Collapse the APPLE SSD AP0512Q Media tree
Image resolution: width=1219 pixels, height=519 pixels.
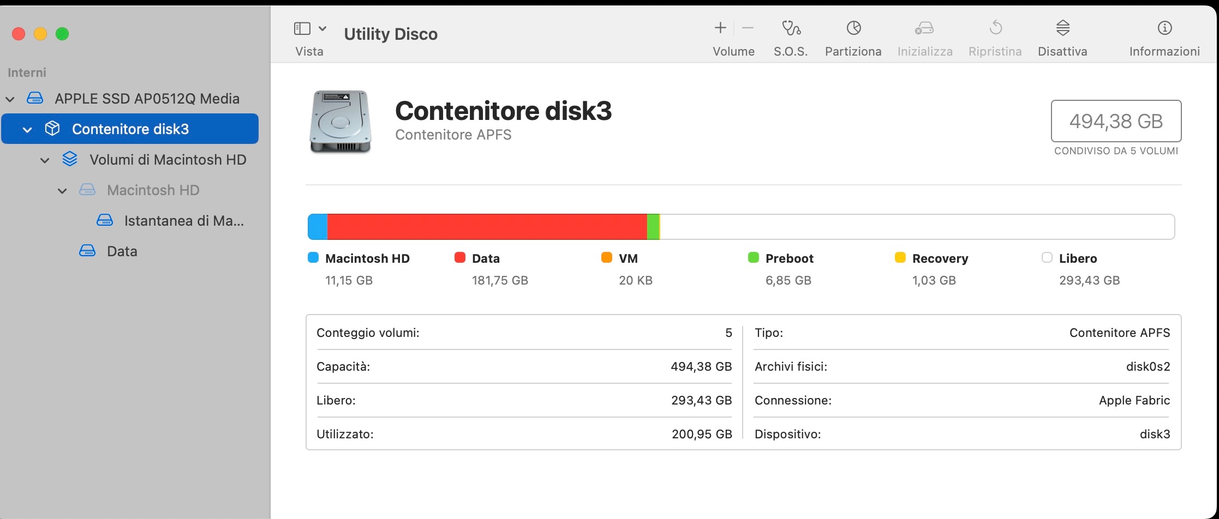click(10, 99)
